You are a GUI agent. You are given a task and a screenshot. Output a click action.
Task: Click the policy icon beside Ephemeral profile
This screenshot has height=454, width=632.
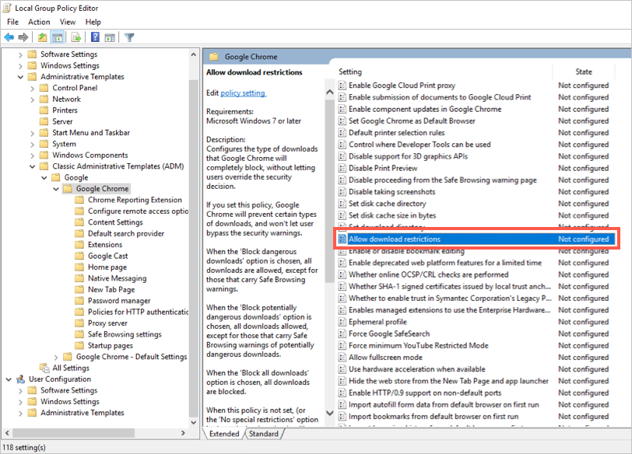[x=342, y=322]
